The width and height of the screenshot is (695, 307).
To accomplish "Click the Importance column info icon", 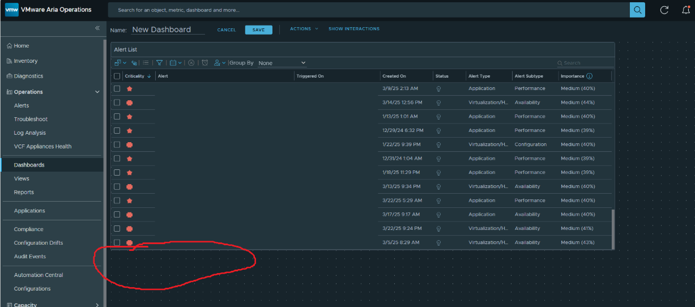I will pyautogui.click(x=589, y=76).
